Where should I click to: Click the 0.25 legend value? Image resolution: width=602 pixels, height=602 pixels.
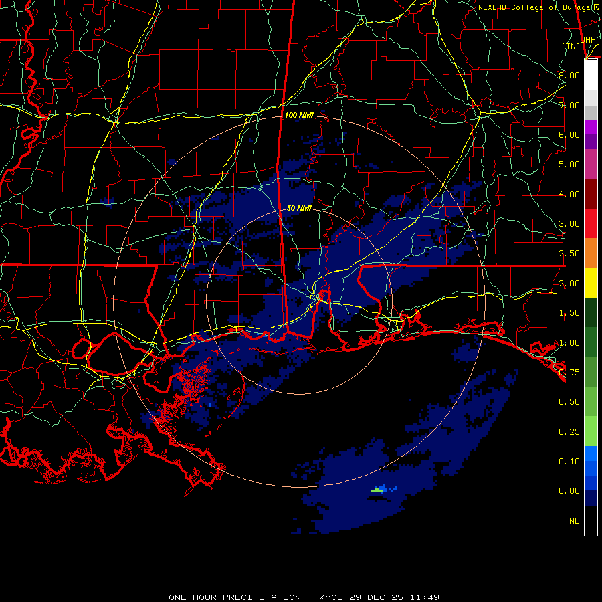569,432
